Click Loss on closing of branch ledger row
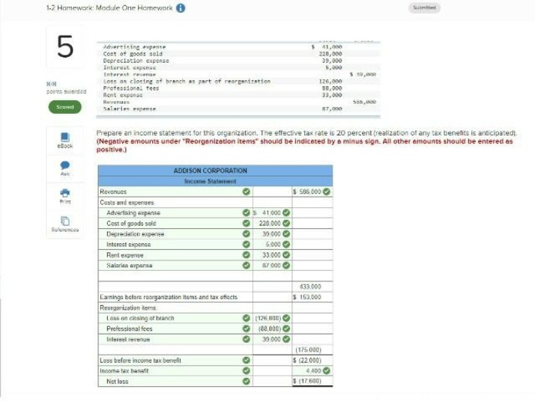Image resolution: width=535 pixels, height=413 pixels. (238, 81)
